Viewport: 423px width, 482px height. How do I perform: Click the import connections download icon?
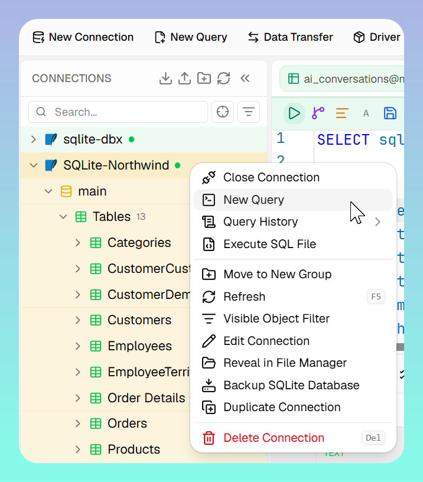[165, 79]
